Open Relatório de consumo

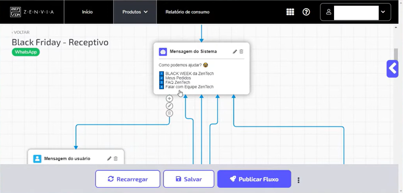(187, 12)
